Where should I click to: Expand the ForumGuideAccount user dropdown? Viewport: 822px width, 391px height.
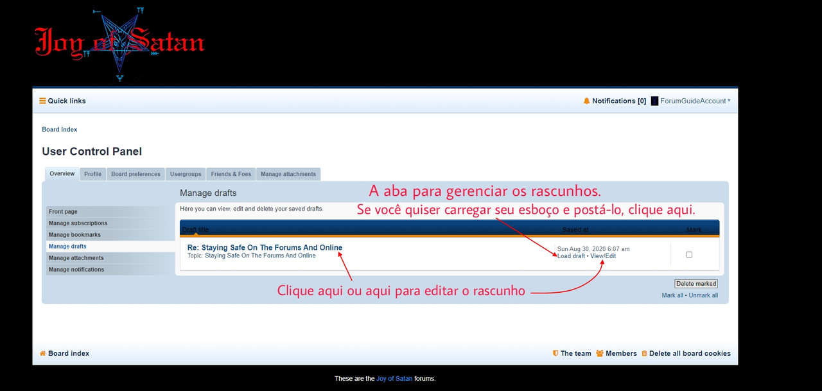coord(695,101)
